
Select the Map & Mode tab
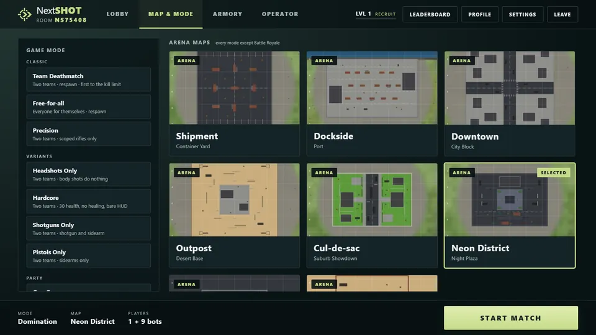171,14
